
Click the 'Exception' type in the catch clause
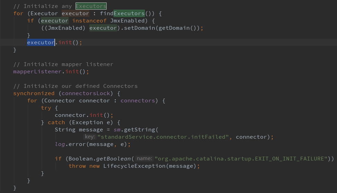(88, 122)
